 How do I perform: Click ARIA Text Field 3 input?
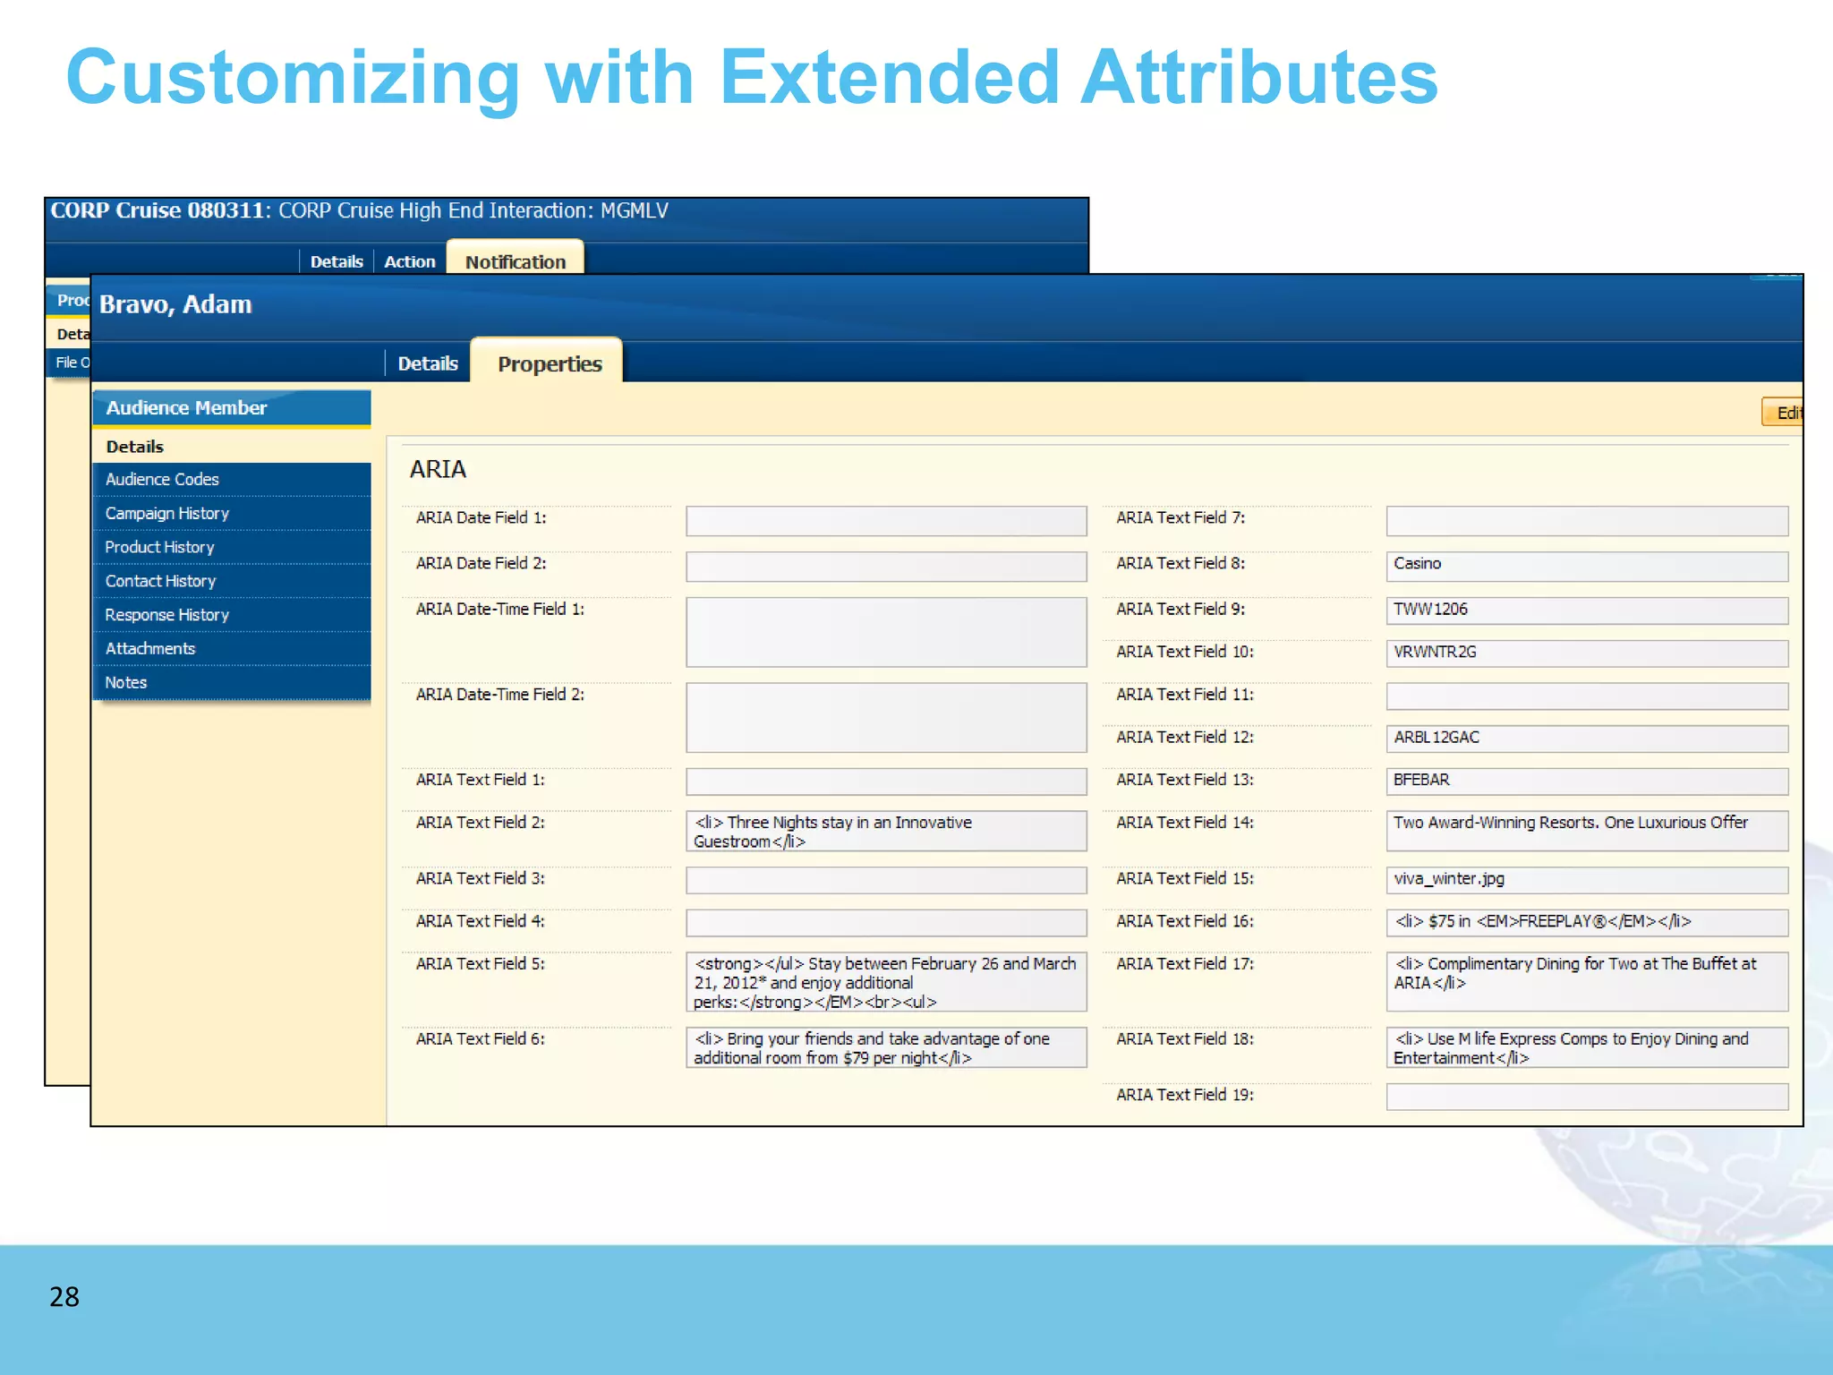pos(886,881)
